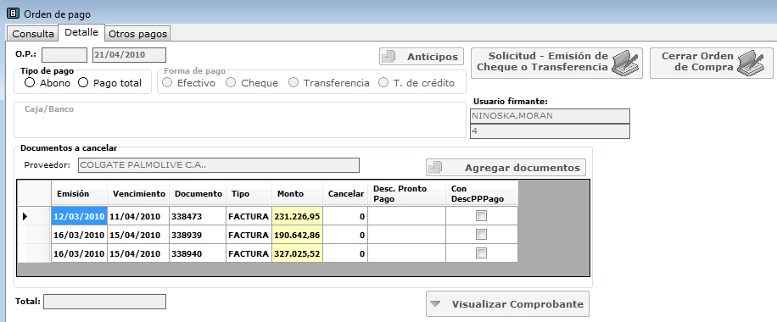Click the Con DescPPPago column header
Image resolution: width=777 pixels, height=322 pixels.
[482, 194]
